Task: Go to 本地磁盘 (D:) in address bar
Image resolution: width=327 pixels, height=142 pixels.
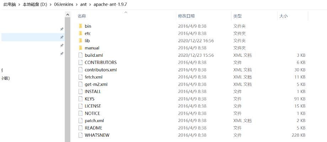Action: [35, 5]
